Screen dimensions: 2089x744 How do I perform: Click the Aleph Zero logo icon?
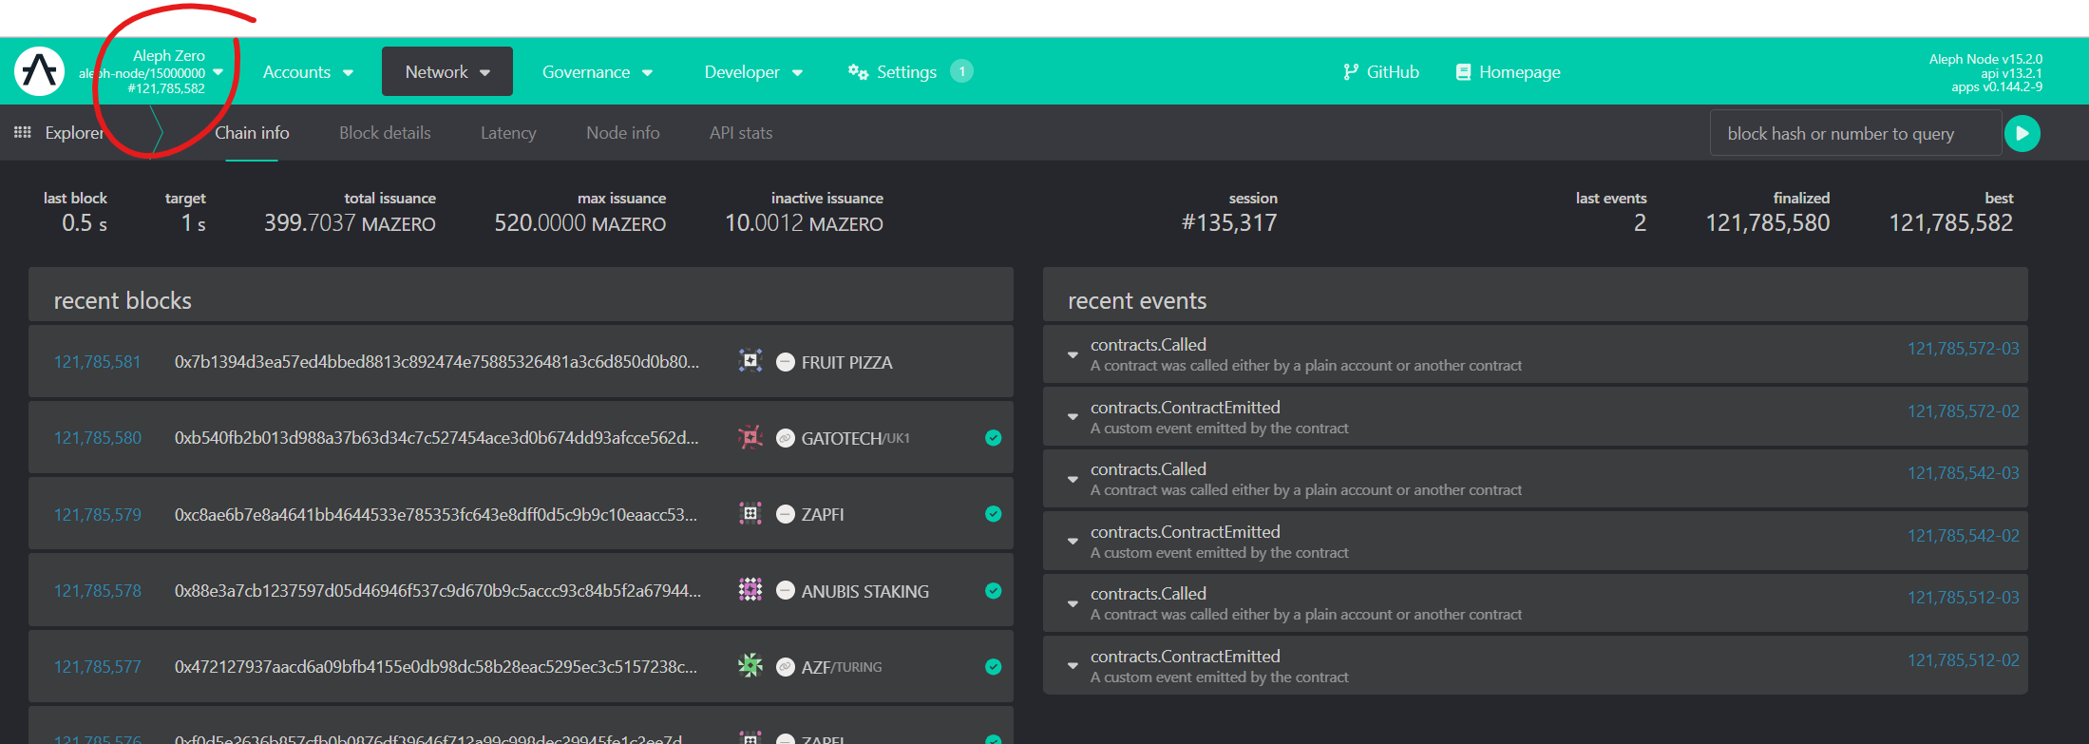tap(40, 71)
